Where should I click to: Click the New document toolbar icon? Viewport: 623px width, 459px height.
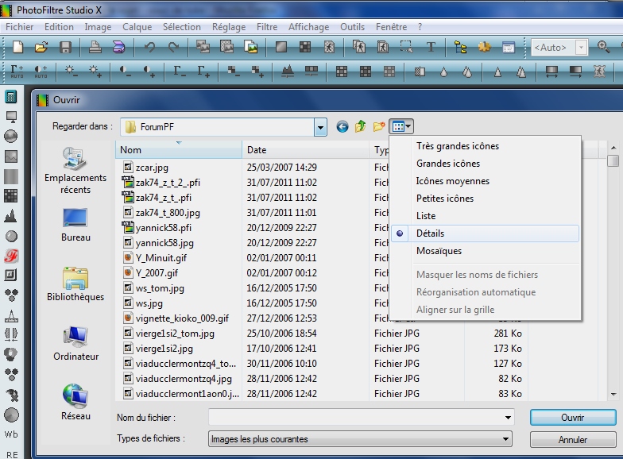tap(17, 48)
